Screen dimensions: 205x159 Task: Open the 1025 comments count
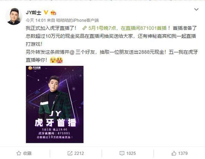[131, 153]
